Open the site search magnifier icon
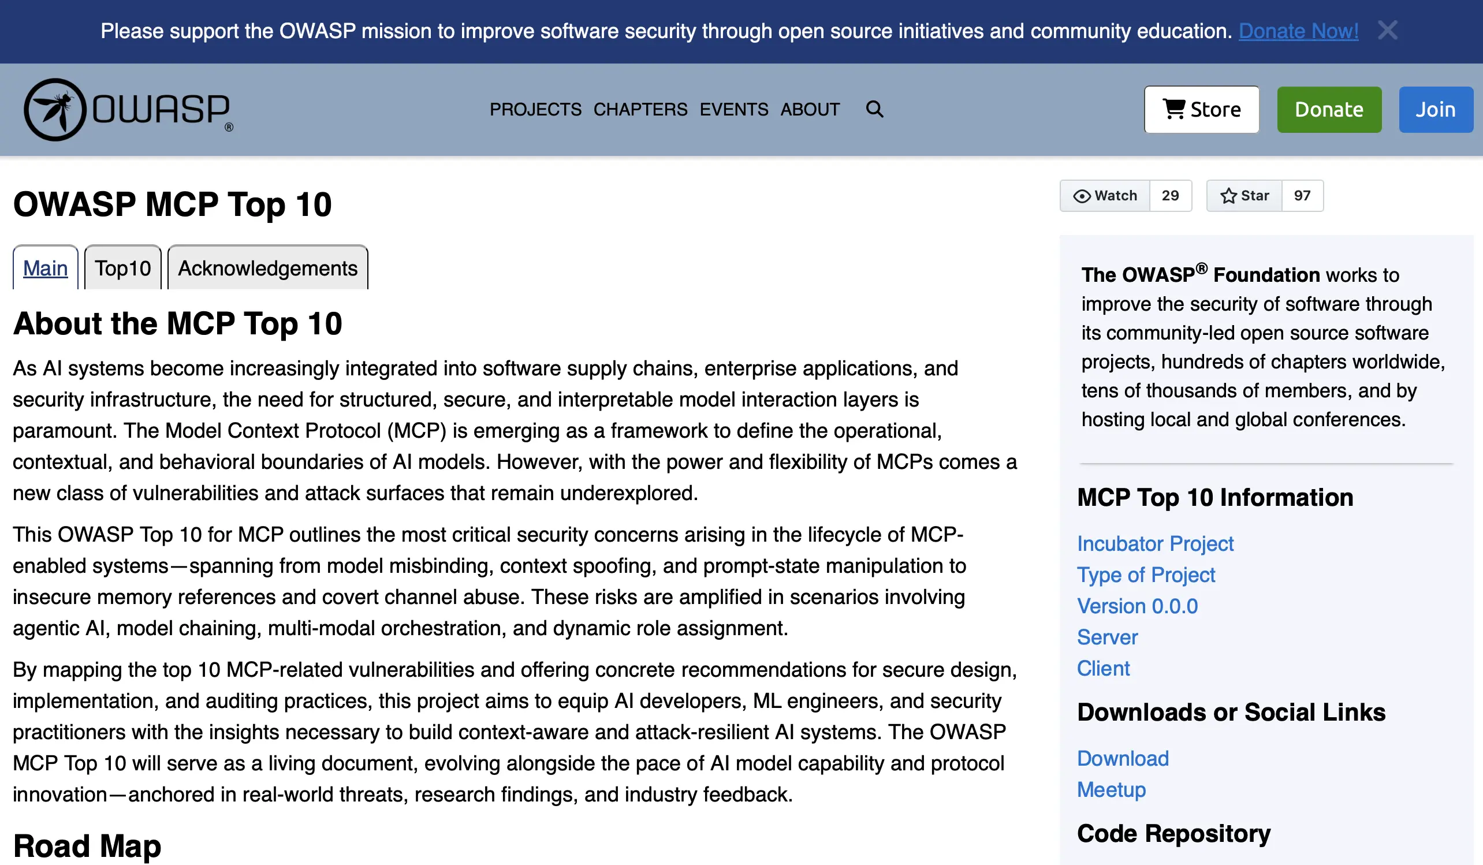Screen dimensions: 1483x865 click(x=874, y=110)
